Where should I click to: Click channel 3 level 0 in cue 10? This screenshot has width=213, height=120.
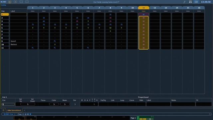tap(55, 44)
